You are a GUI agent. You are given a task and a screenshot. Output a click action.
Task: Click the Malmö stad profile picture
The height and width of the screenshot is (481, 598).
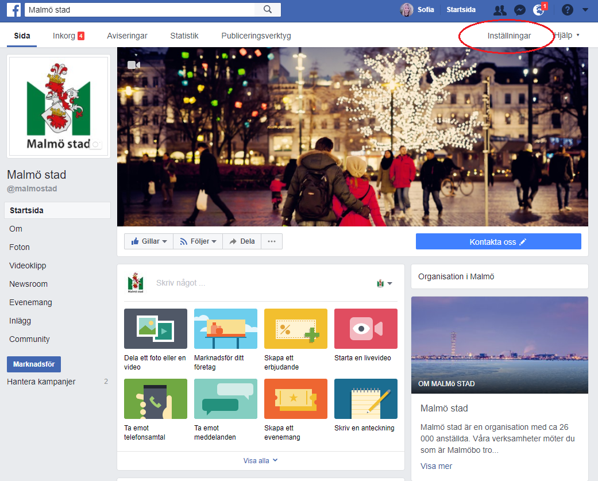click(x=59, y=106)
